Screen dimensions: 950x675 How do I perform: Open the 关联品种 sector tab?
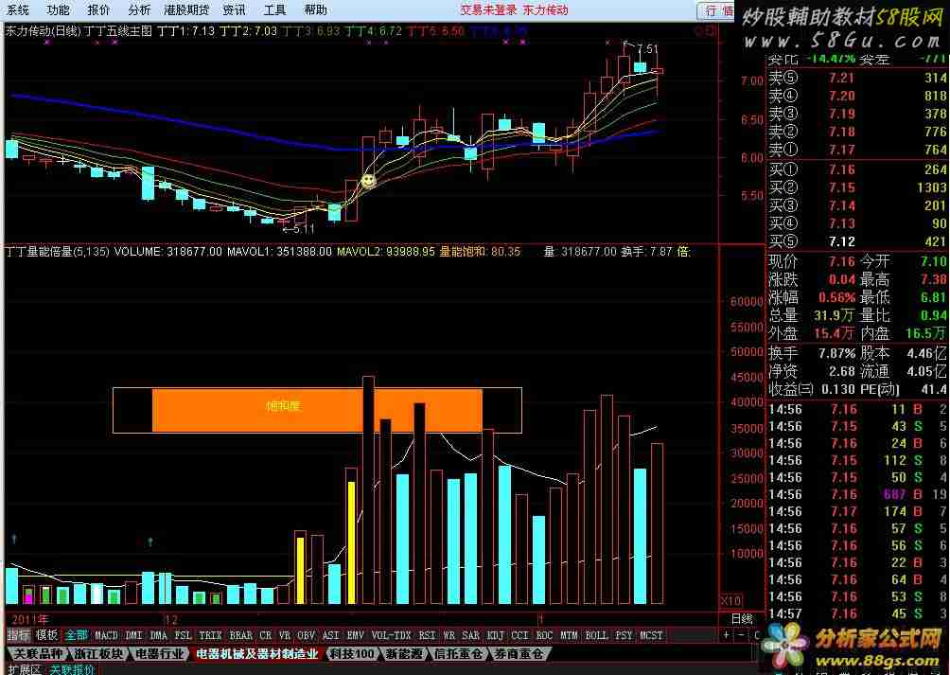pyautogui.click(x=38, y=654)
